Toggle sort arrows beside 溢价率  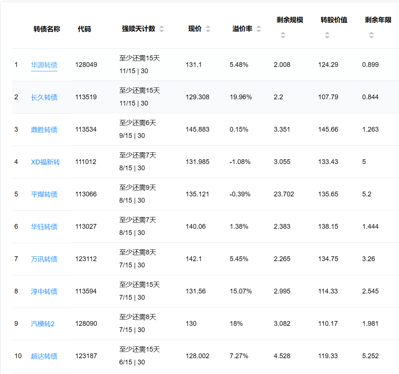pos(259,29)
